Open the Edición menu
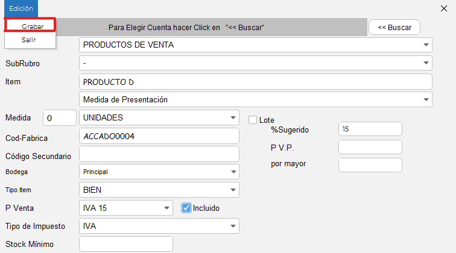This screenshot has width=456, height=253. (21, 8)
